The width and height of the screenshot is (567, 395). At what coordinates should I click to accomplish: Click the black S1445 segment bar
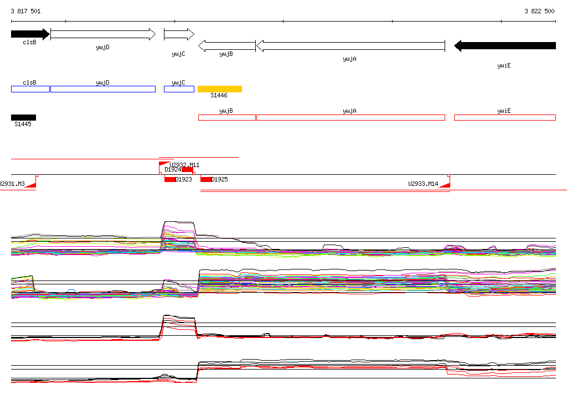pos(23,117)
